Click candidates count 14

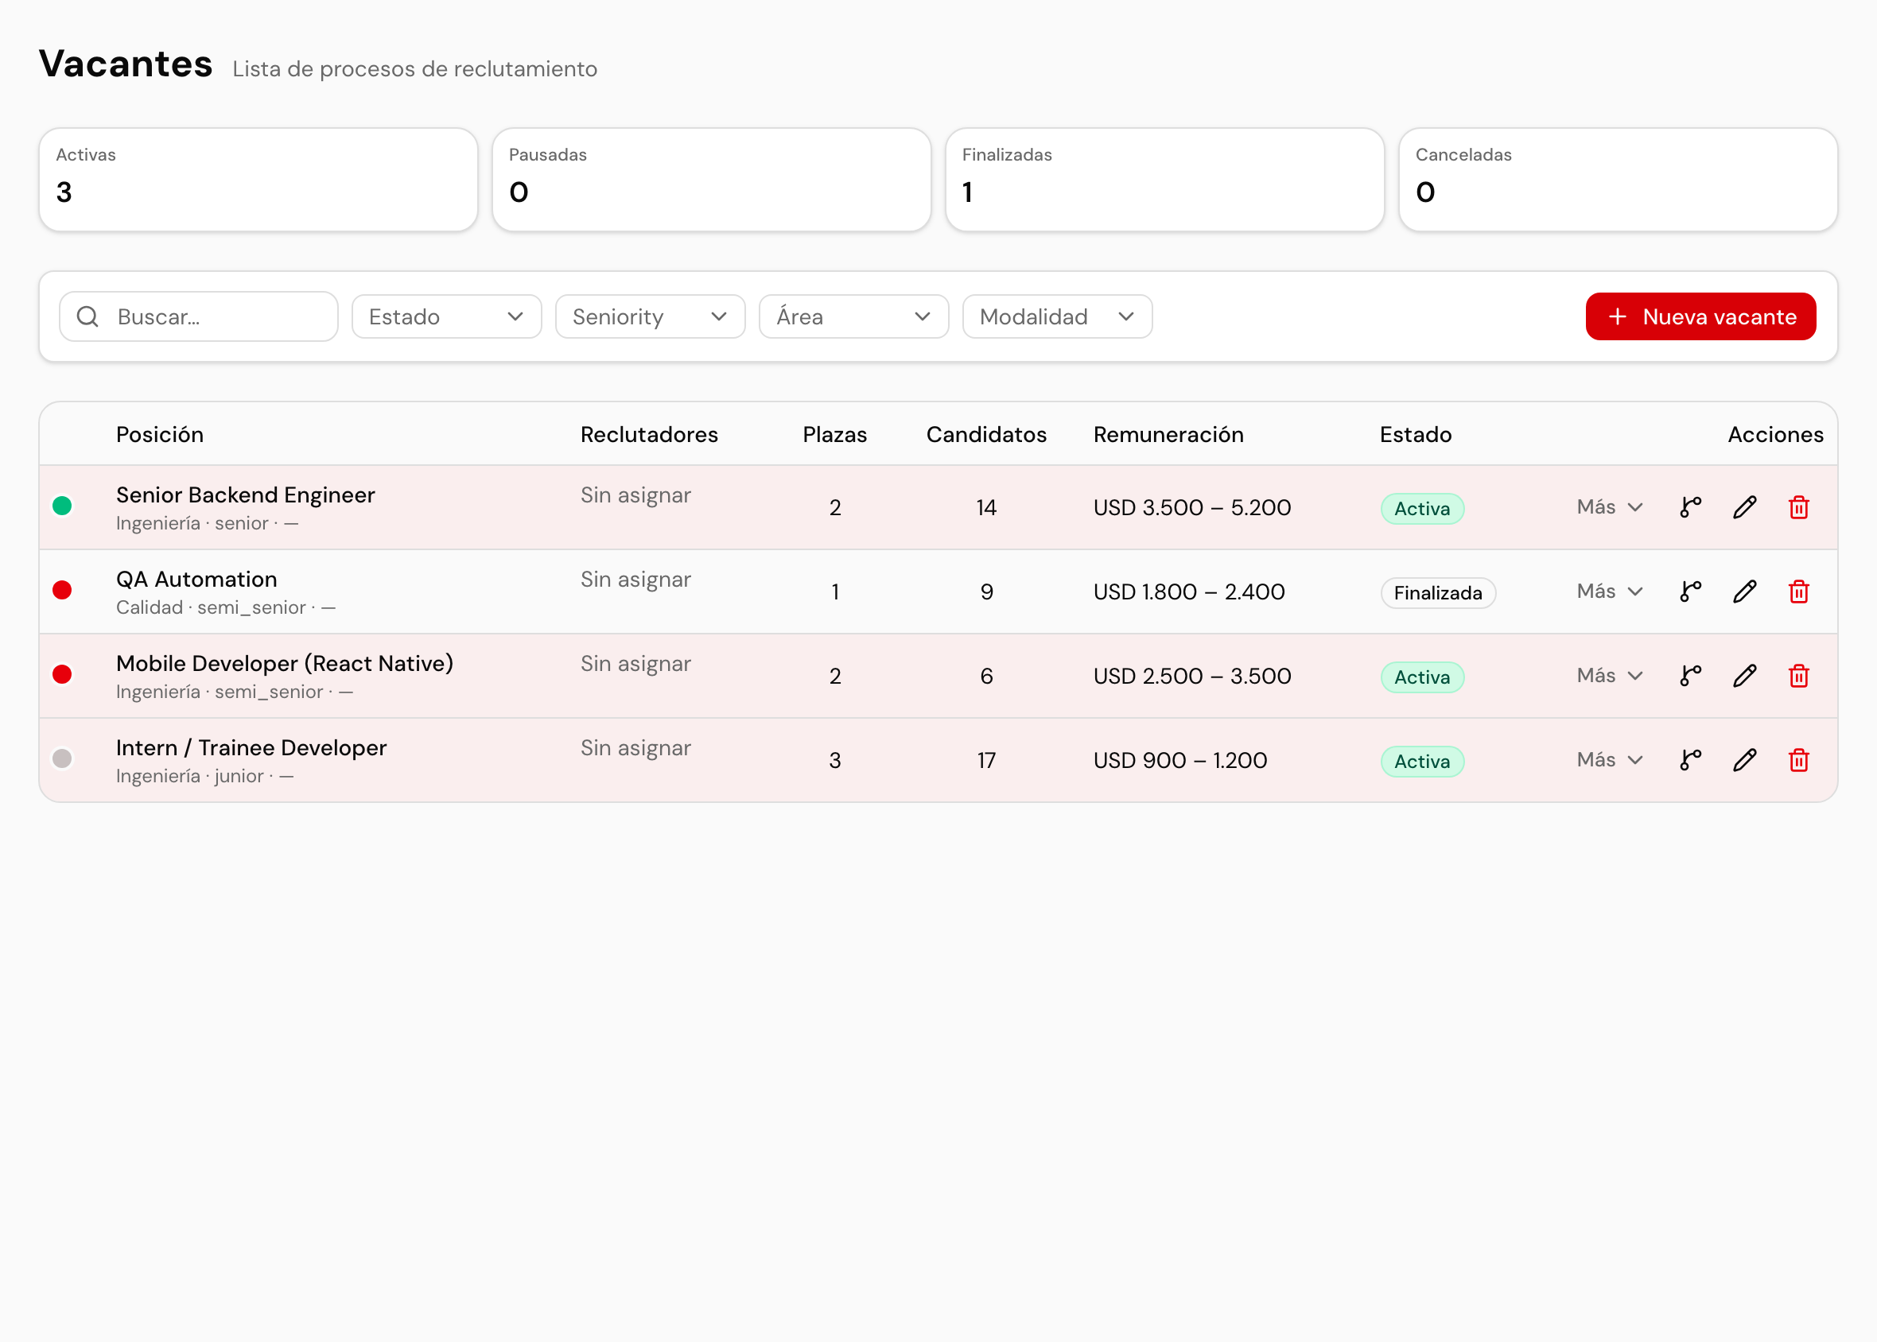pyautogui.click(x=986, y=507)
